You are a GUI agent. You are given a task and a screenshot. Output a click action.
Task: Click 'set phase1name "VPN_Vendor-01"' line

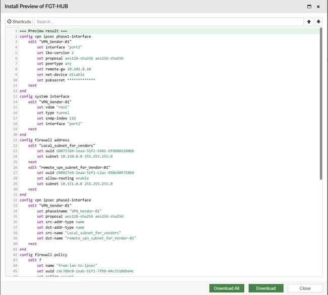coord(69,211)
